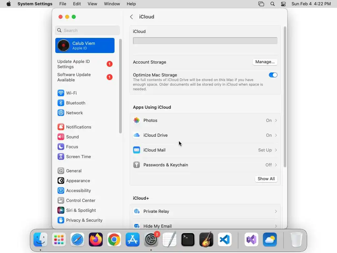Viewport: 337px width, 253px height.
Task: Open Control Center in menu bar
Action: click(283, 4)
